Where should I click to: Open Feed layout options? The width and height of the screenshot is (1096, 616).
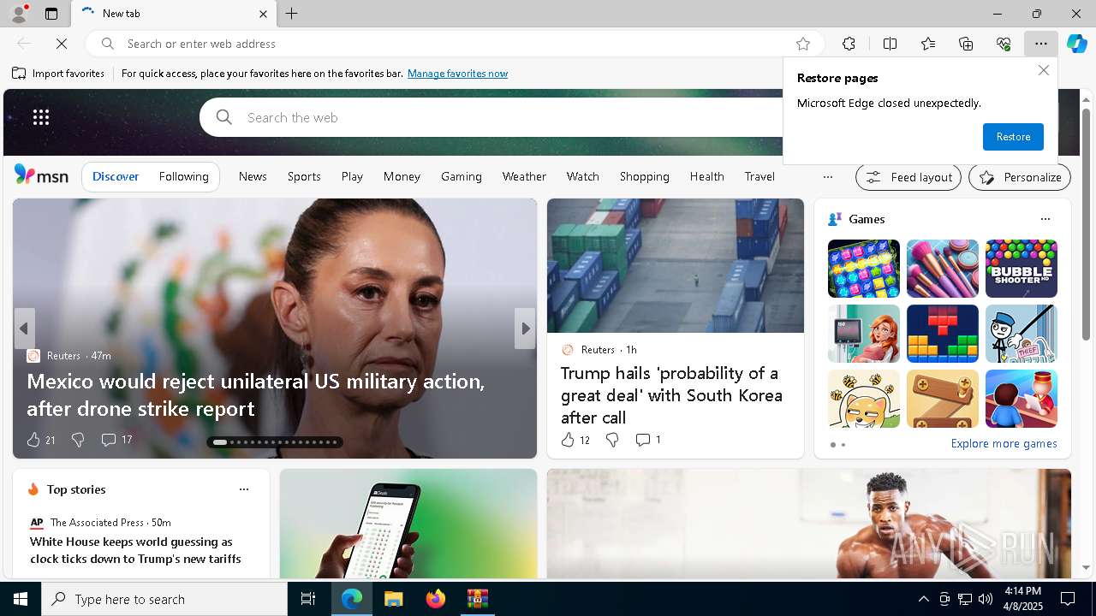pos(908,177)
